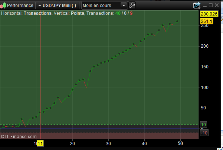223x150 pixels.
Task: Click the 261,1 current value label
Action: click(x=207, y=21)
